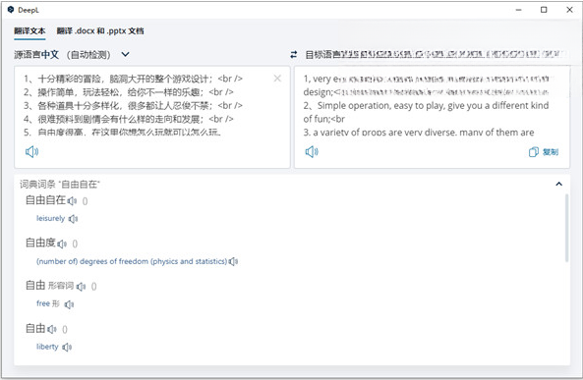Play pronunciation of 自由 形容词
The width and height of the screenshot is (583, 380).
[x=81, y=287]
